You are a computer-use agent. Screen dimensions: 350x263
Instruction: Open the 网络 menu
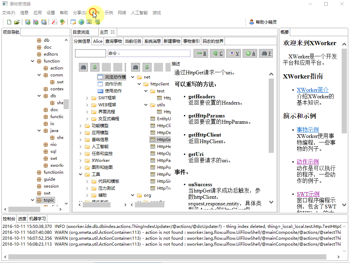point(122,13)
